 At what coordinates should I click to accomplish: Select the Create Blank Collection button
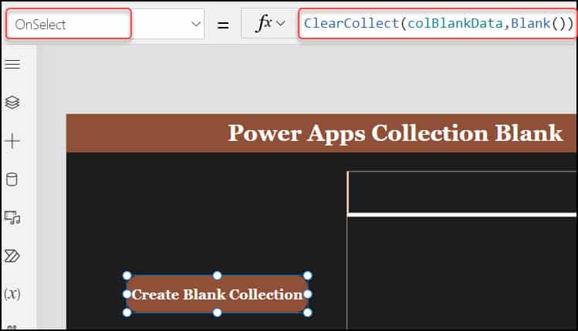pyautogui.click(x=217, y=294)
